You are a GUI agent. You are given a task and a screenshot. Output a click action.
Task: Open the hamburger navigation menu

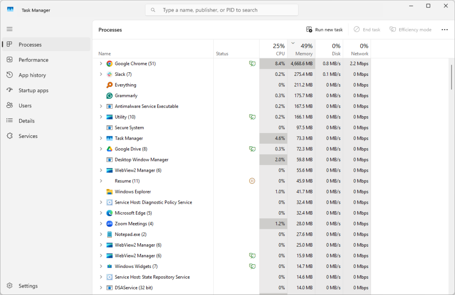pos(10,29)
